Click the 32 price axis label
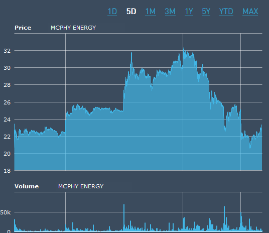The image size is (269, 233). click(7, 51)
